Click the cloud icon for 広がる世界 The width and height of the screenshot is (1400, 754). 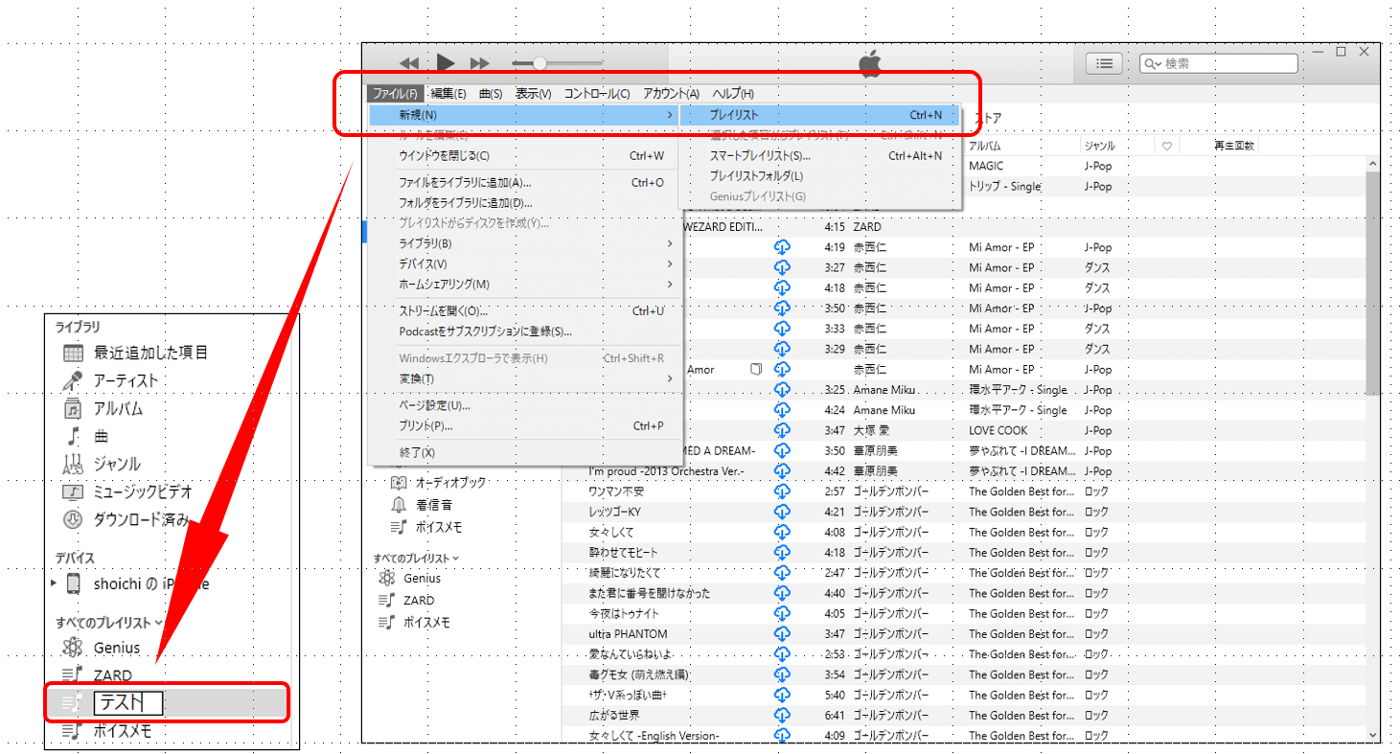(782, 715)
